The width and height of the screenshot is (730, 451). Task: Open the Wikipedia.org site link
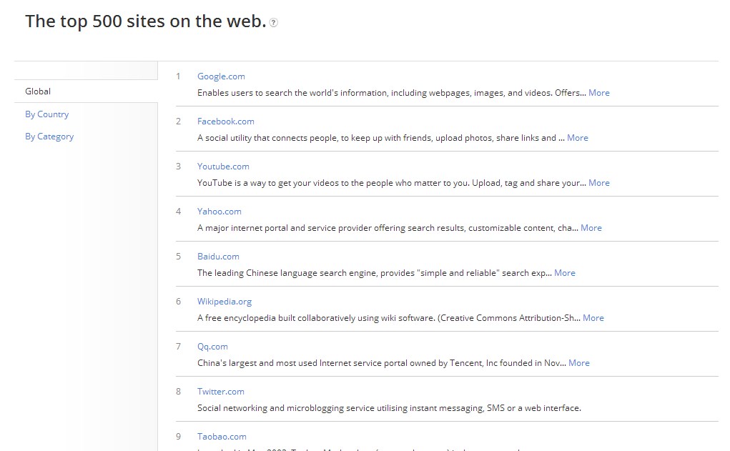tap(225, 302)
